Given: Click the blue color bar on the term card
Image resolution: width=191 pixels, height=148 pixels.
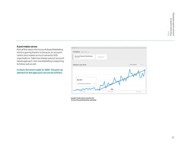Looking at the screenshot, I should click(73, 57).
